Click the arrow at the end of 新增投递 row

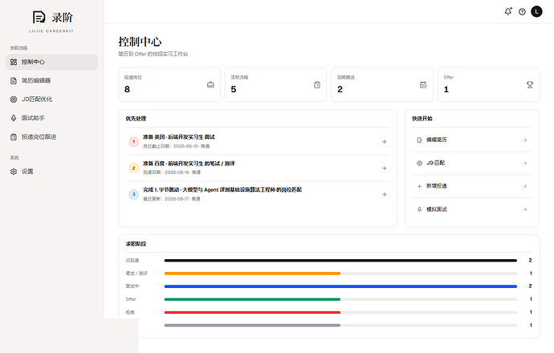point(525,186)
